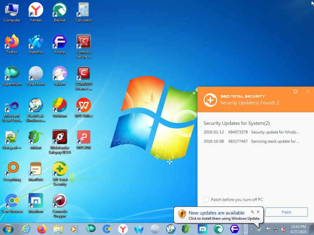Open Pale Moon from the taskbar
314x235 pixels.
click(x=155, y=229)
